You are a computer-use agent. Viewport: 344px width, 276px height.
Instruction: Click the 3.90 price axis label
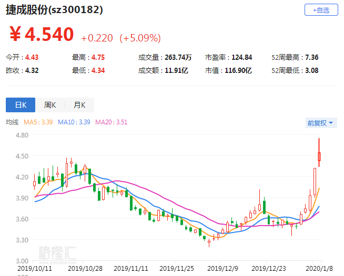(22, 198)
